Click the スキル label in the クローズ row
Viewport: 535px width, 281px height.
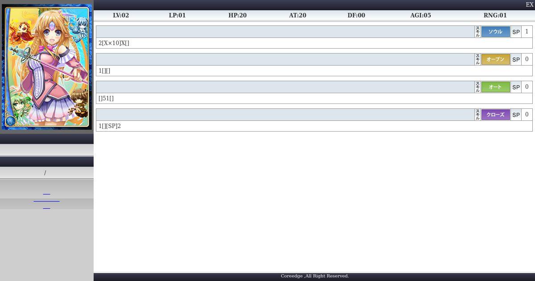(477, 115)
